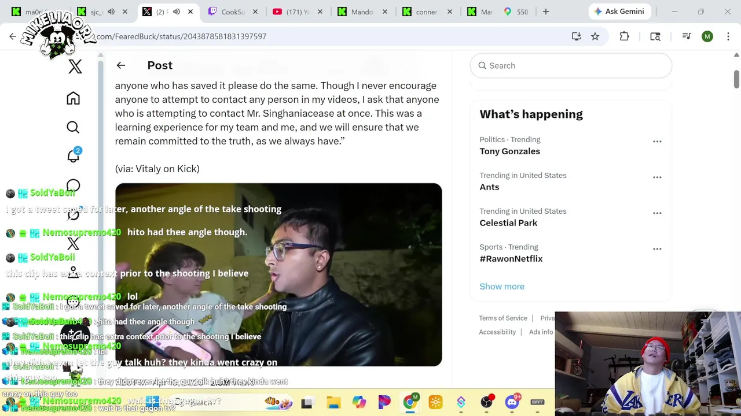The width and height of the screenshot is (741, 416).
Task: Click the page vertical scrollbar thumb
Action: [736, 79]
